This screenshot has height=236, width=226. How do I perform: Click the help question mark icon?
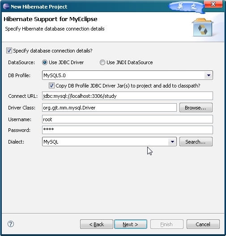(x=11, y=224)
